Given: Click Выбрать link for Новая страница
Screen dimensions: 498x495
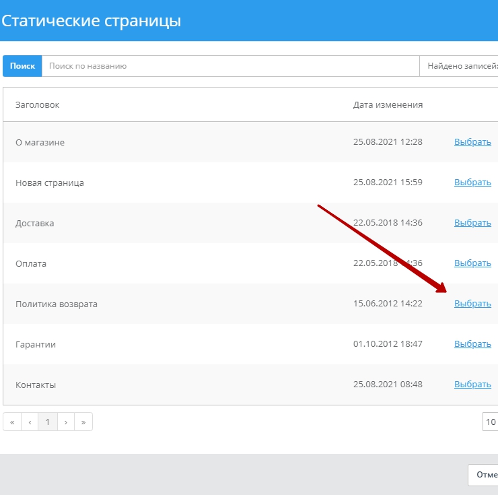Looking at the screenshot, I should pyautogui.click(x=472, y=183).
